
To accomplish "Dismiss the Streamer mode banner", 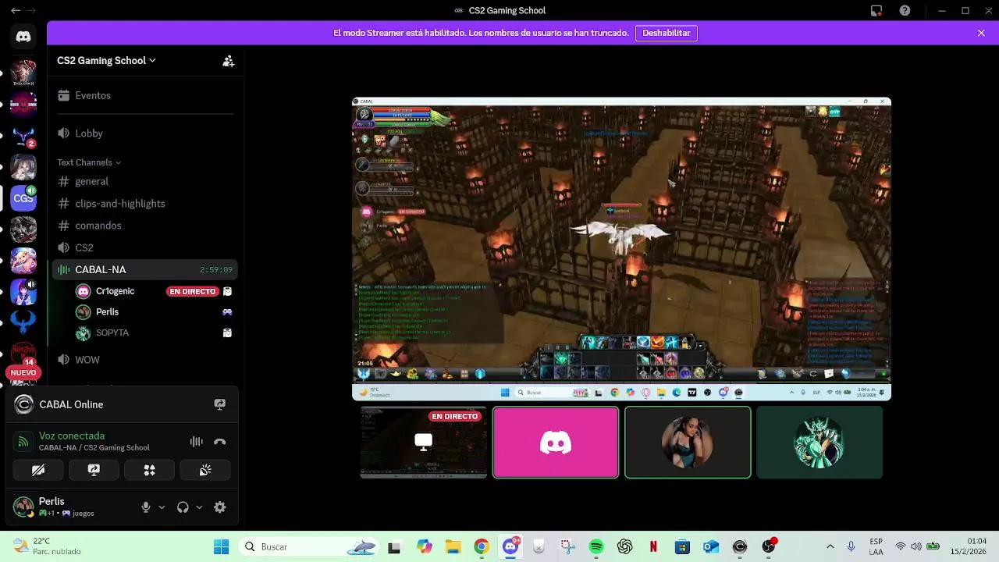I will tap(981, 34).
